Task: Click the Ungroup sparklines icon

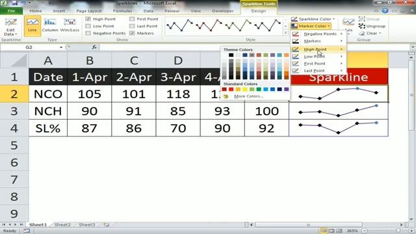Action: [361, 26]
